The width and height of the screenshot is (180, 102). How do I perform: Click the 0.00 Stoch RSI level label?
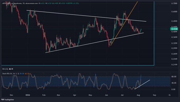pyautogui.click(x=173, y=89)
